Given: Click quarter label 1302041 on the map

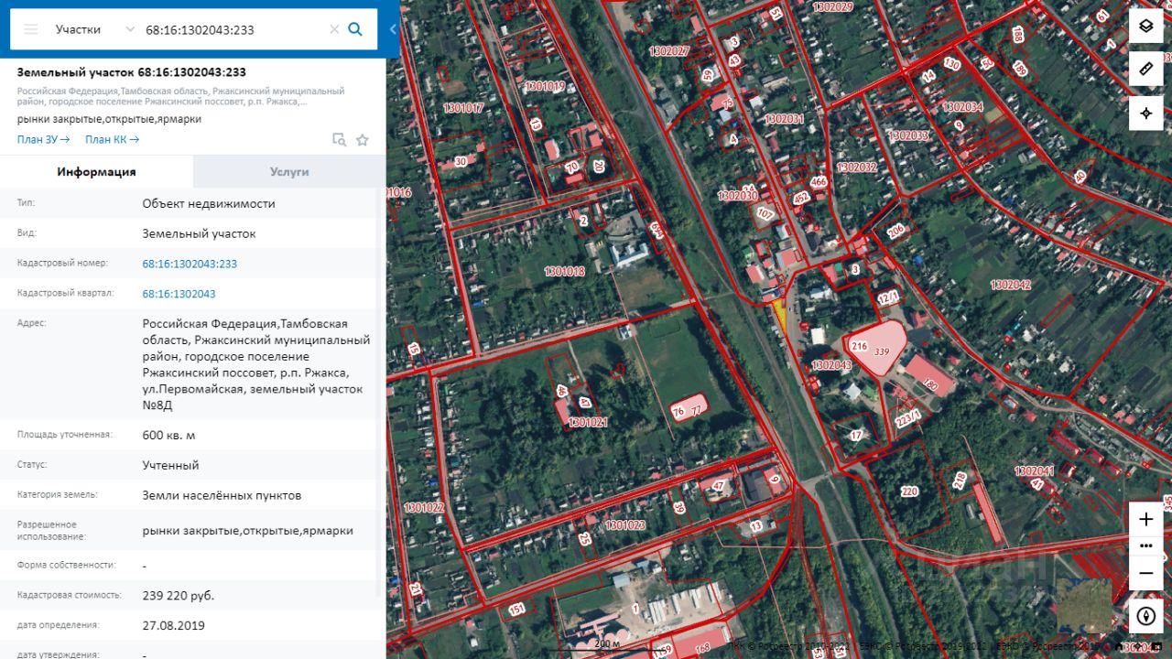Looking at the screenshot, I should click(x=1035, y=470).
